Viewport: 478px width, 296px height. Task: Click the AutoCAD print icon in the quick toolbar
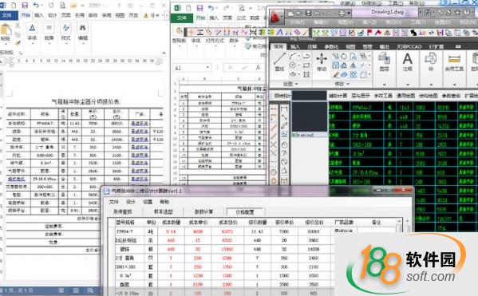coord(342,13)
